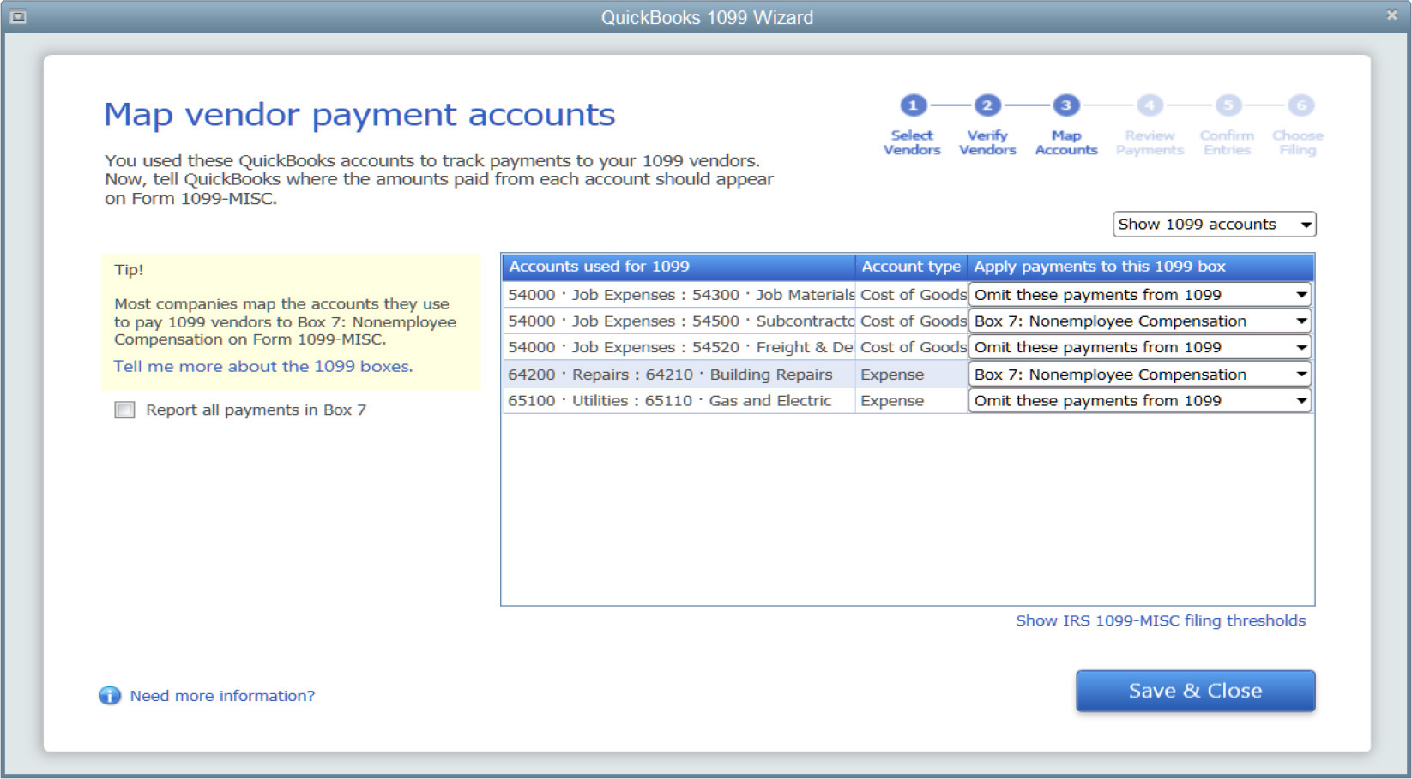Click Cost of Goods cell for Freight row
1412x779 pixels.
(x=911, y=347)
